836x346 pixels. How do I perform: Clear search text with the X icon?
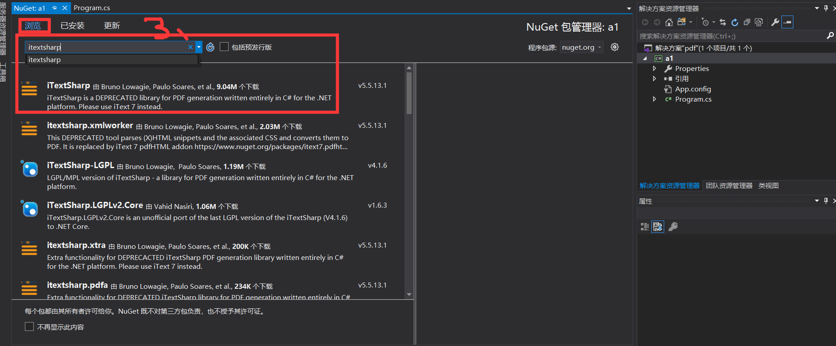[x=190, y=47]
